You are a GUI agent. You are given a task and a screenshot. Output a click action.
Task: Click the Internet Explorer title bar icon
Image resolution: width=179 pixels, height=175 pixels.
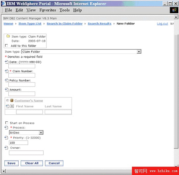3,4
